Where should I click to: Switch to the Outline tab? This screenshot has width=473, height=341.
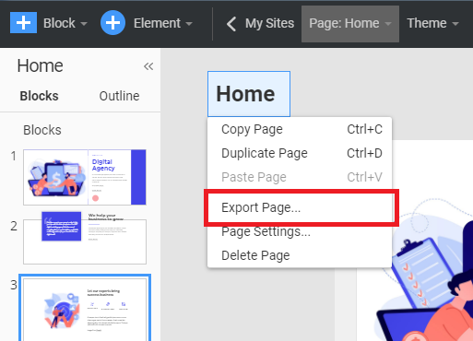[x=119, y=96]
